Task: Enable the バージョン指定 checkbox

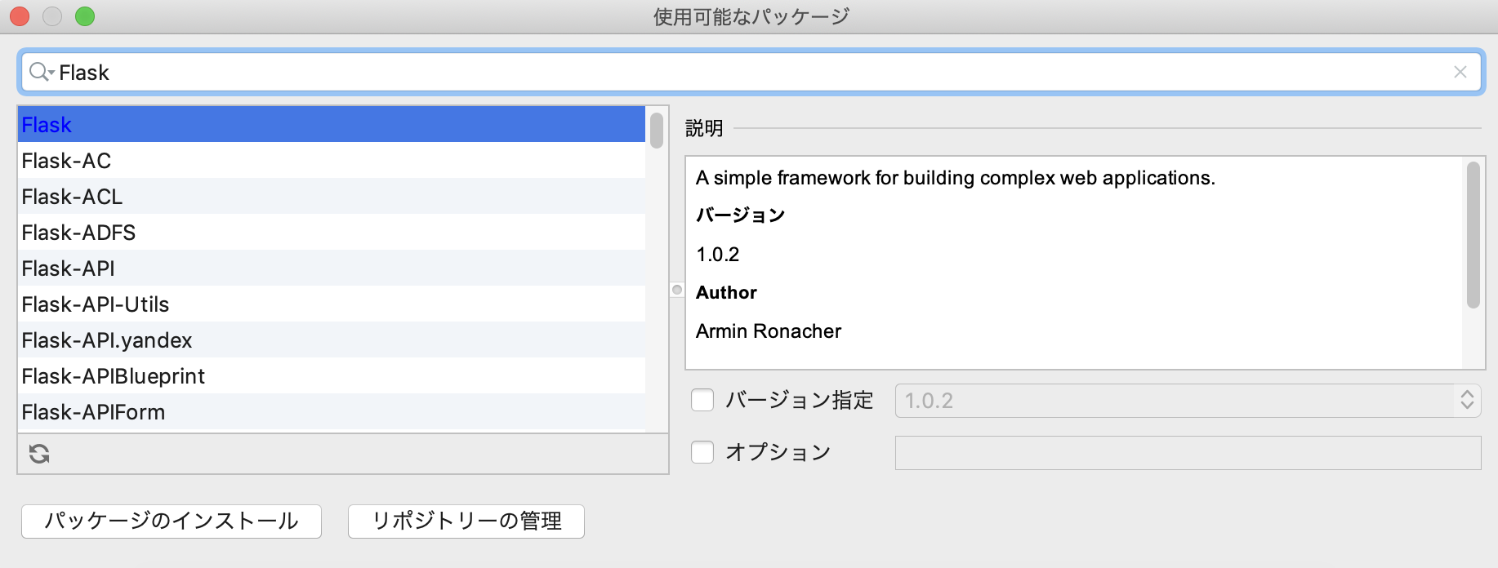Action: 702,400
